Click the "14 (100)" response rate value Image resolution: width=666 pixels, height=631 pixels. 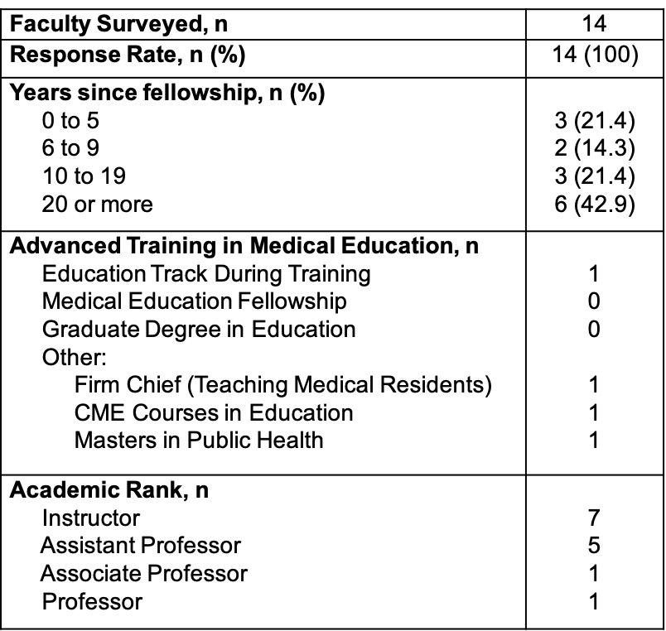tap(595, 56)
